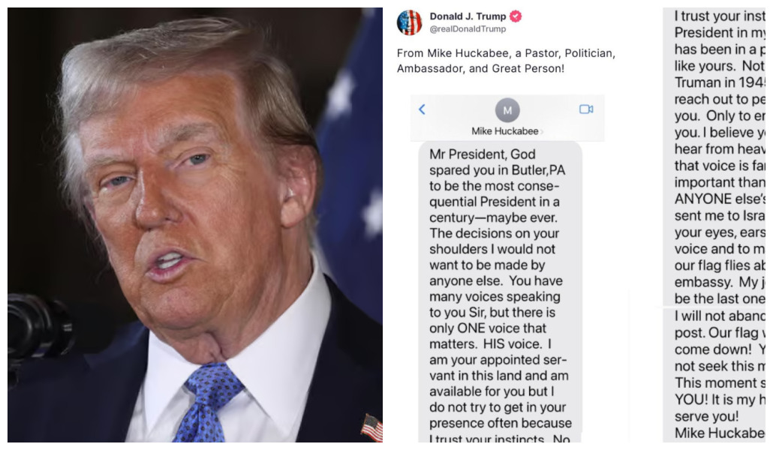Expand contact details chevron after Mike Huckabee

tap(541, 131)
